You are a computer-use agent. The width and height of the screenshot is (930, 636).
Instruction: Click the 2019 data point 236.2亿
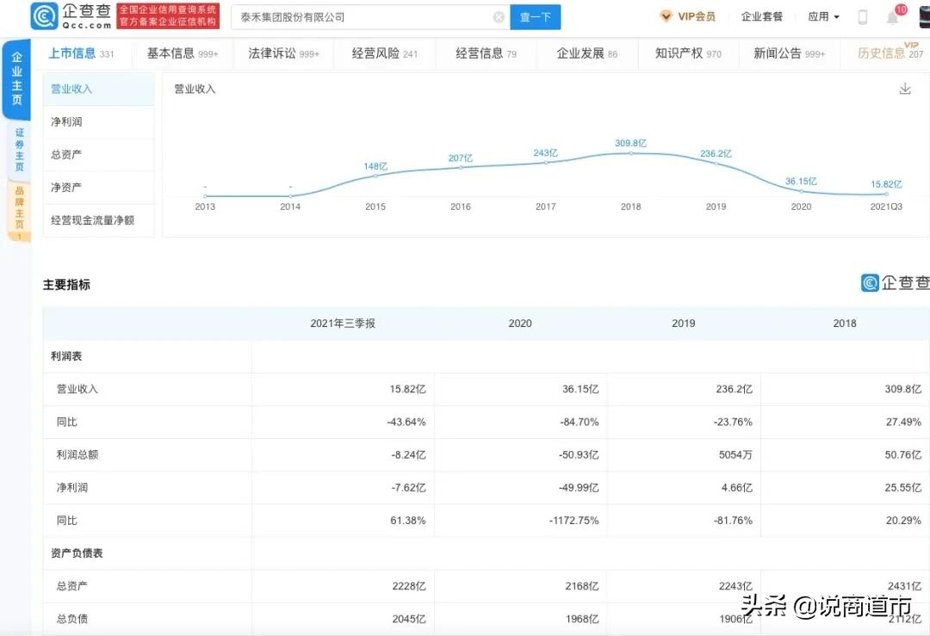click(716, 163)
